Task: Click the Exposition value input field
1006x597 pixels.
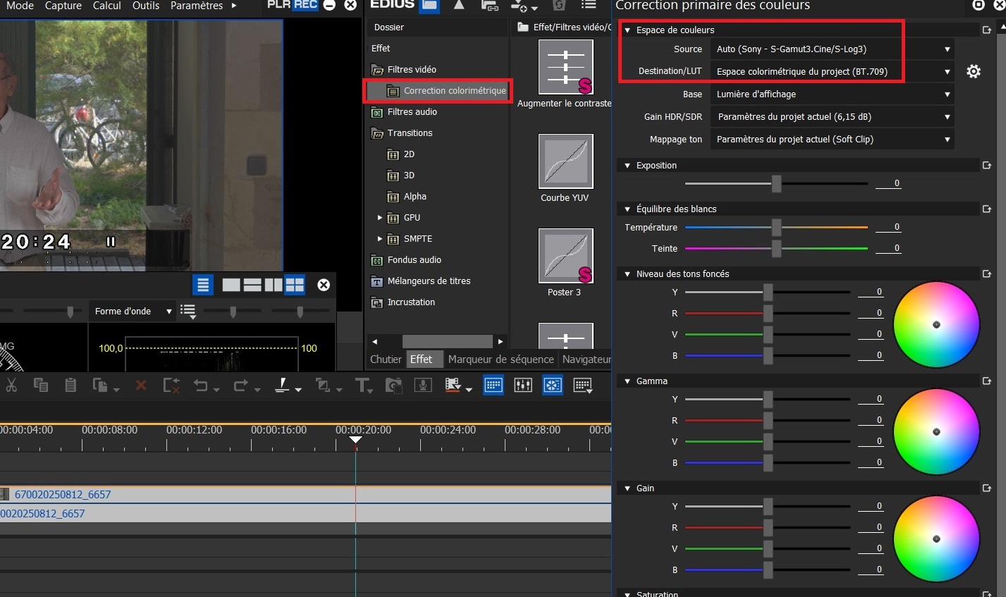Action: pyautogui.click(x=888, y=183)
